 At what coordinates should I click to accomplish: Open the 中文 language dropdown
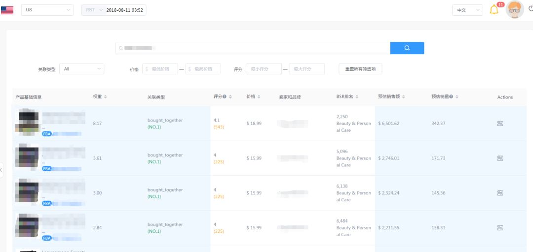click(x=467, y=10)
